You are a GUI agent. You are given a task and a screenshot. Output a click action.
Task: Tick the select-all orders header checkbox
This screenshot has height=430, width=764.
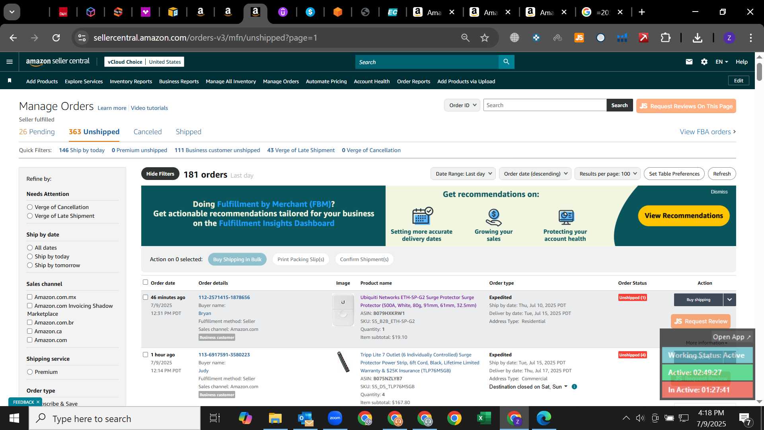point(145,282)
